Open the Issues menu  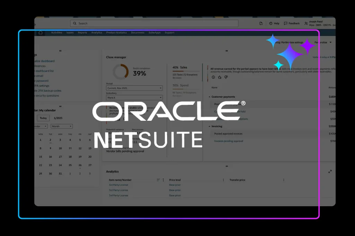70,33
